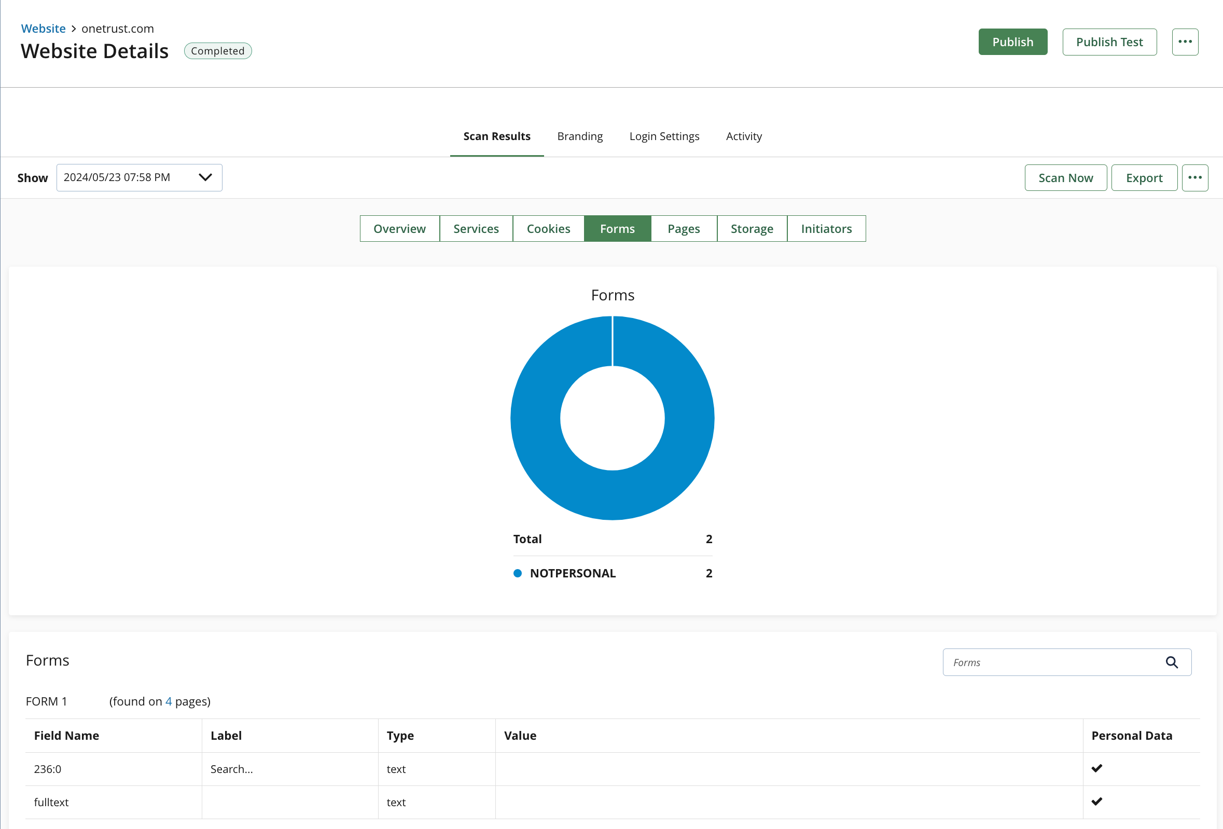
Task: Click the NOTPERSONAL legend blue dot
Action: coord(517,573)
